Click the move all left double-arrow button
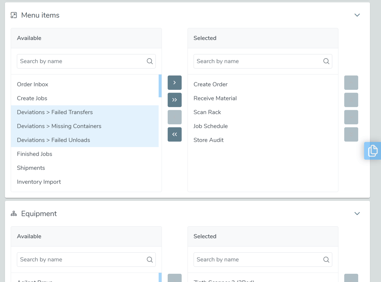 point(175,134)
